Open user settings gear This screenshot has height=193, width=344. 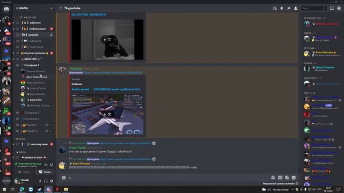[52, 181]
